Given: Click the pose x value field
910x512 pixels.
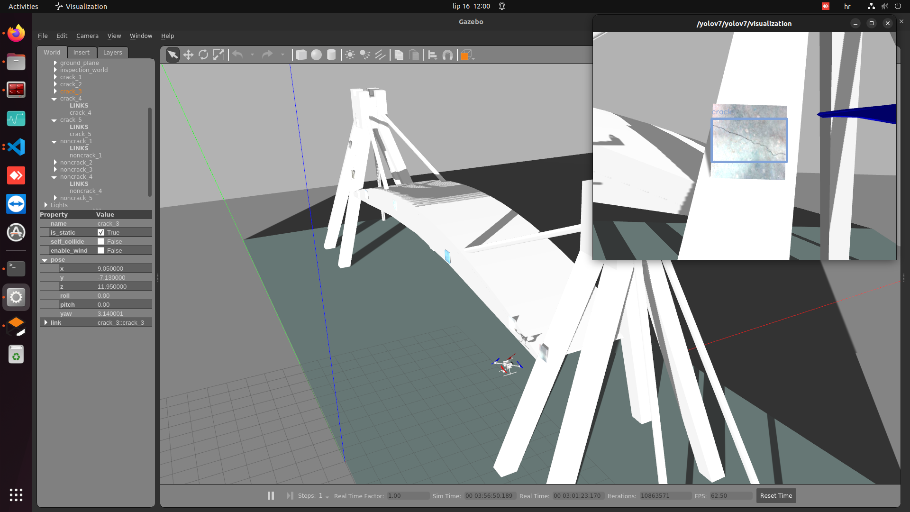Looking at the screenshot, I should point(123,269).
